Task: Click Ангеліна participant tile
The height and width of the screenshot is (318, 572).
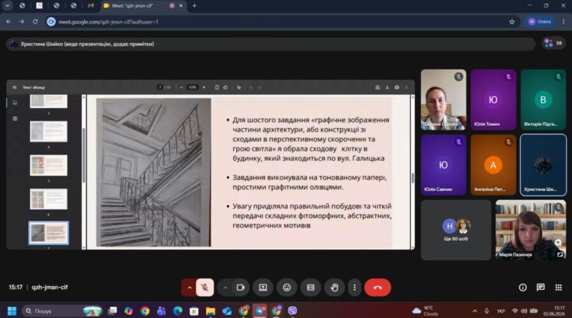Action: point(493,165)
